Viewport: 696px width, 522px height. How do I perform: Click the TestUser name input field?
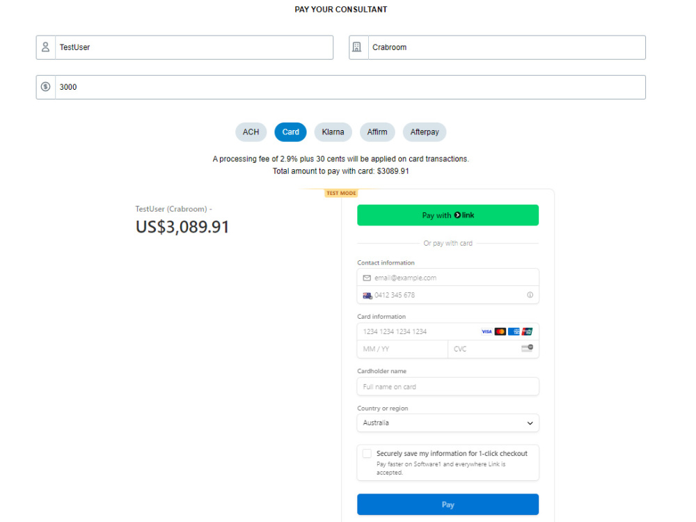pos(194,47)
